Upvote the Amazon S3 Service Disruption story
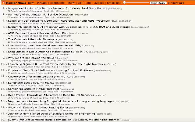The height and width of the screenshot is (122, 195). pos(7,15)
